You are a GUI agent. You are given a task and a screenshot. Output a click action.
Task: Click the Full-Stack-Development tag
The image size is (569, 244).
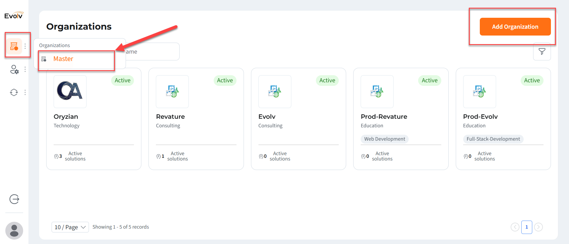click(x=493, y=139)
